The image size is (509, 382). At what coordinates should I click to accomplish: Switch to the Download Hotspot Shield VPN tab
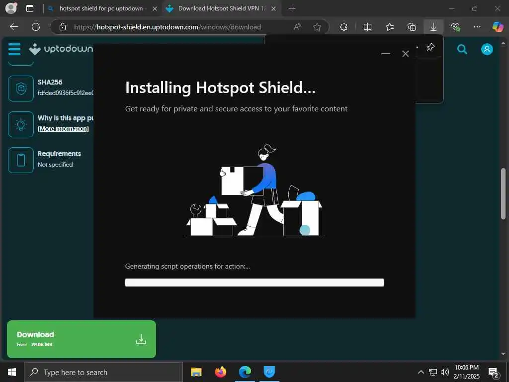[x=222, y=8]
